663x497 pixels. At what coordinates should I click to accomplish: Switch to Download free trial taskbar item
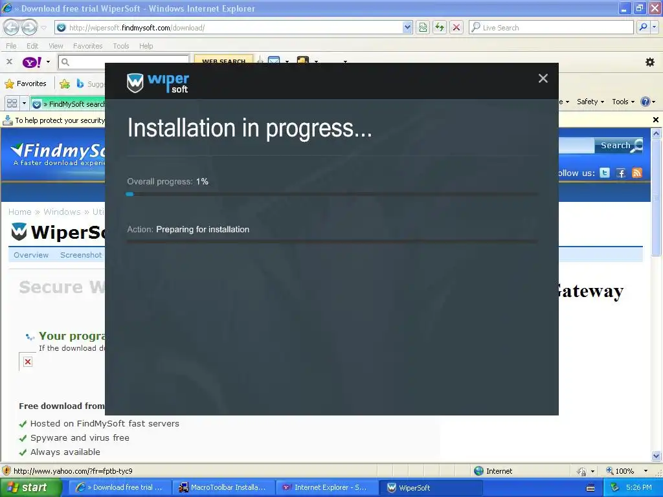pyautogui.click(x=118, y=487)
